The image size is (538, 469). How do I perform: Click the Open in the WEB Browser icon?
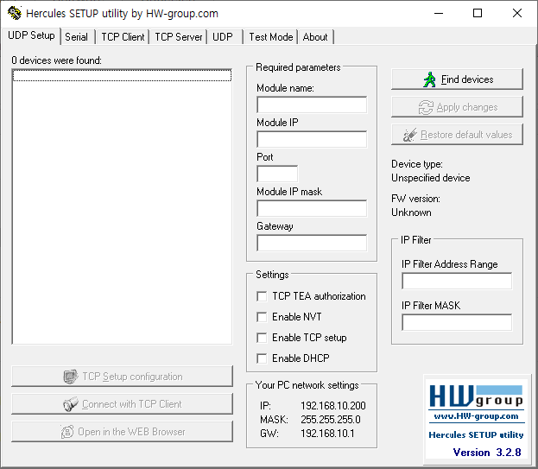[x=66, y=432]
